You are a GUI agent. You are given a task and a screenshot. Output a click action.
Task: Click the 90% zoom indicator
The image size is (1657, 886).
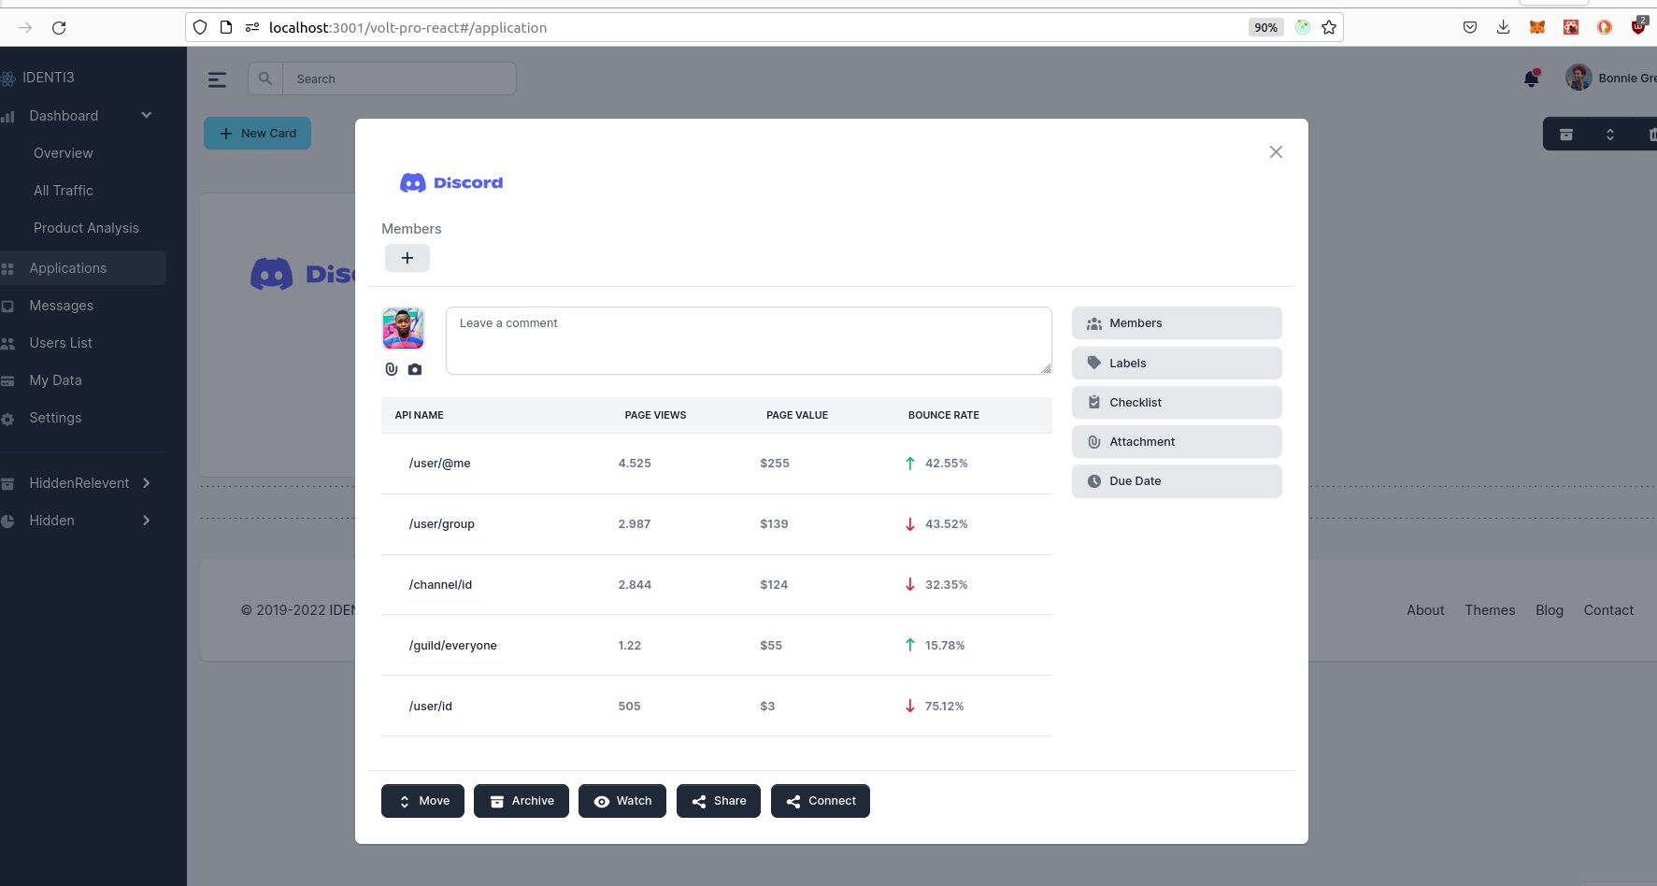click(x=1266, y=28)
